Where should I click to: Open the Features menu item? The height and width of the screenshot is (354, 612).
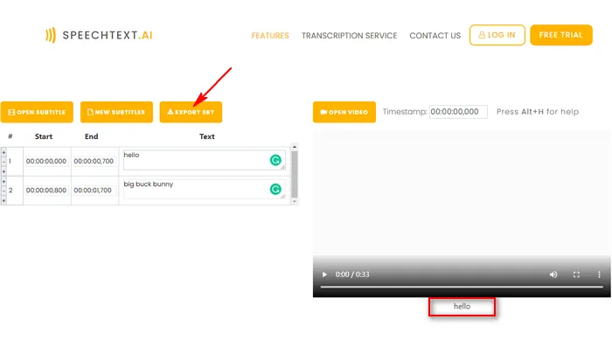(270, 36)
